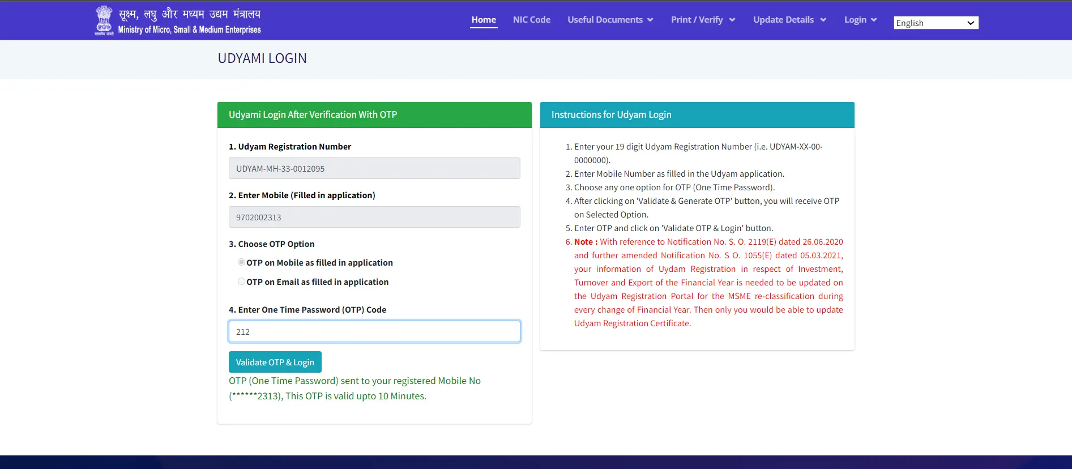Open the Home menu item
The width and height of the screenshot is (1072, 469).
(x=484, y=20)
